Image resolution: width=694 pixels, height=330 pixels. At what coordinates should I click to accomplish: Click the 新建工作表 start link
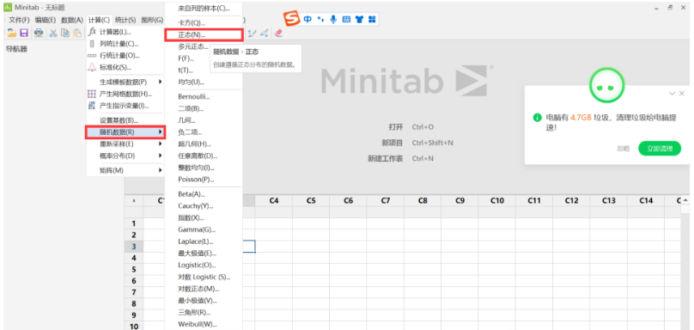click(385, 159)
